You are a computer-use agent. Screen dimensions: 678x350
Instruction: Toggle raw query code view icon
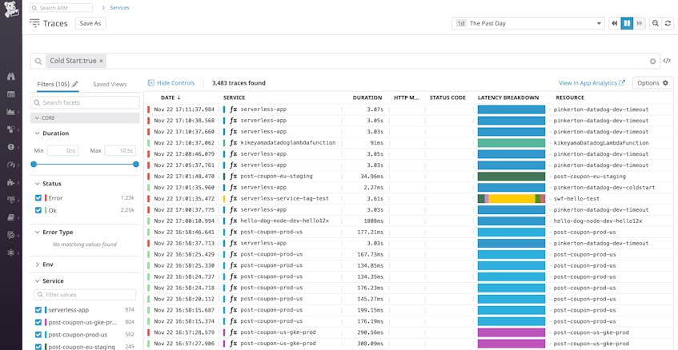coord(667,61)
